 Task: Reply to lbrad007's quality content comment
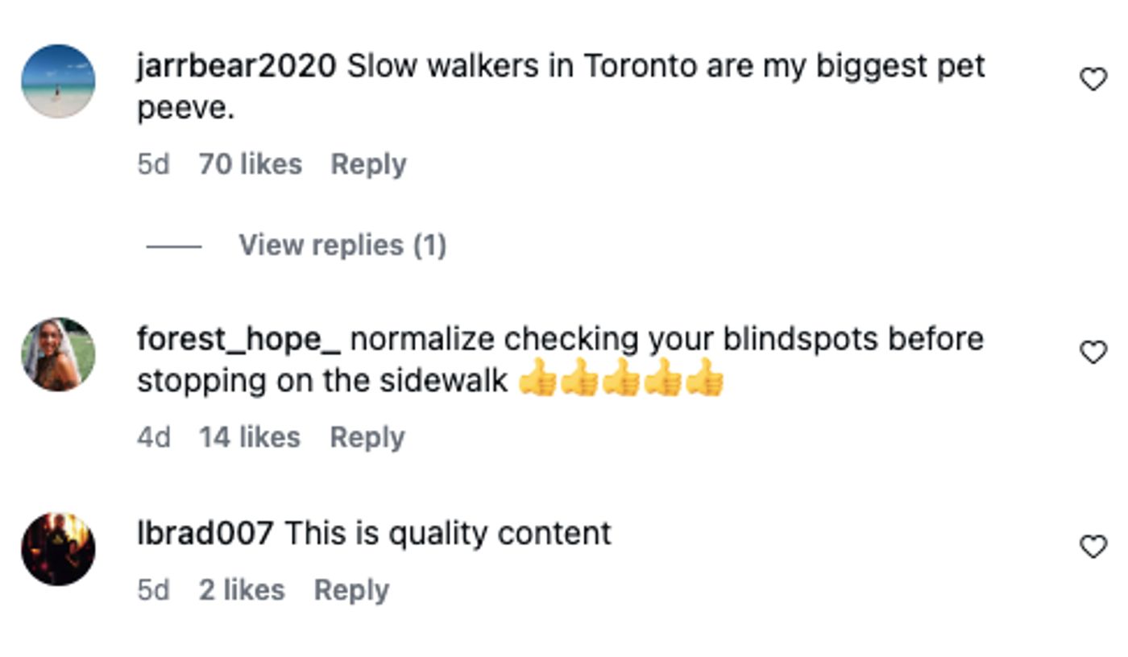click(351, 590)
